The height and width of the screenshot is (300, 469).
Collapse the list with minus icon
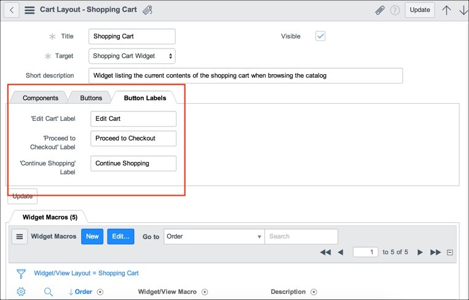click(449, 253)
